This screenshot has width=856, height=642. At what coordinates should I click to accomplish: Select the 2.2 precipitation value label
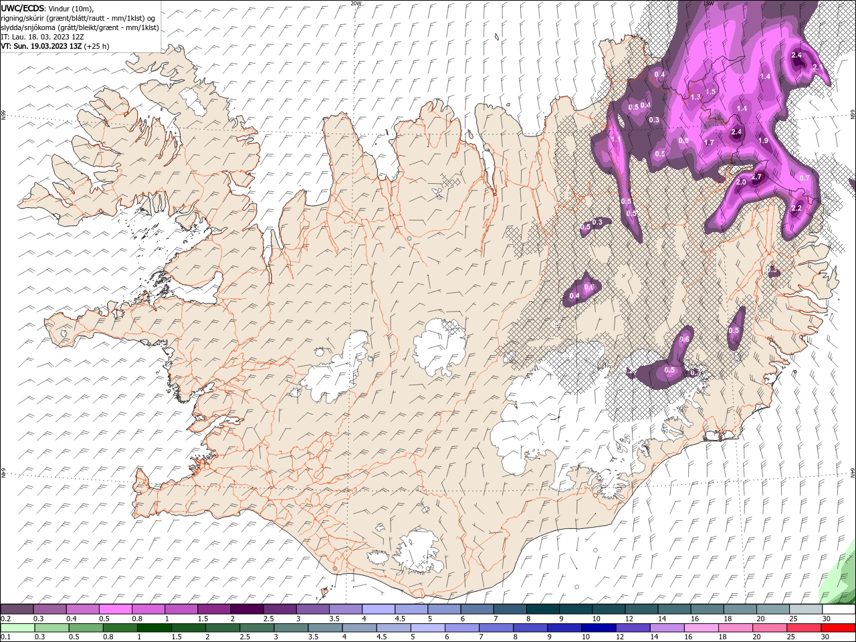coord(796,209)
